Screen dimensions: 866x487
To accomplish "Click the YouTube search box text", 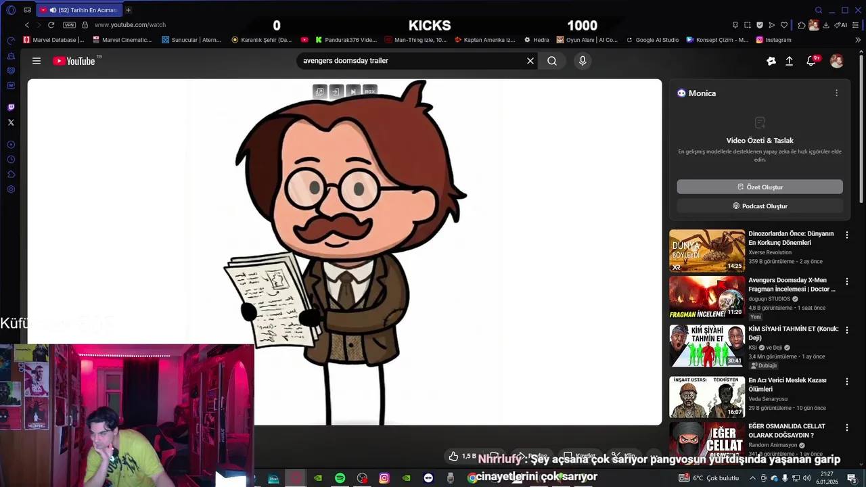I will pos(345,61).
